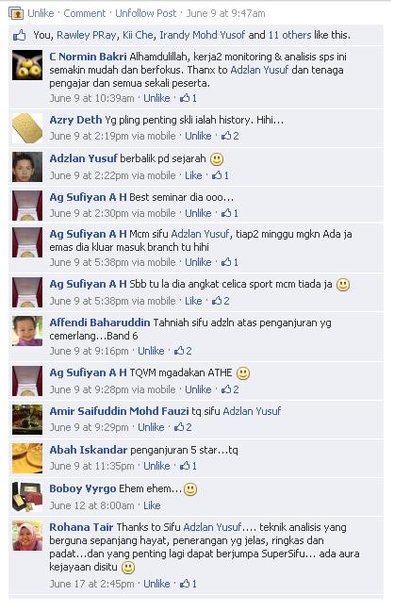The height and width of the screenshot is (612, 394).
Task: Click Azry Deth's gold bar avatar
Action: pos(27,128)
